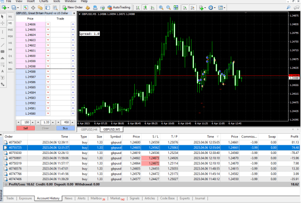This screenshot has width=303, height=203.
Task: Open the Strategy Tester magnifier icon
Action: tap(55, 8)
